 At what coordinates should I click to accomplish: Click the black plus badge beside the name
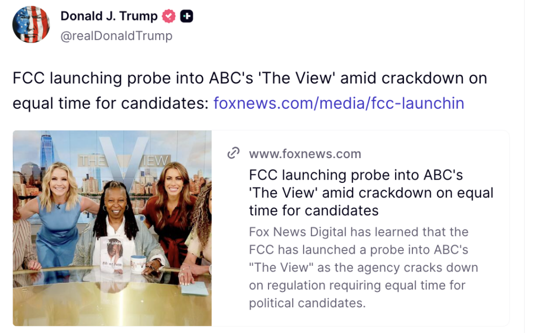coord(187,17)
